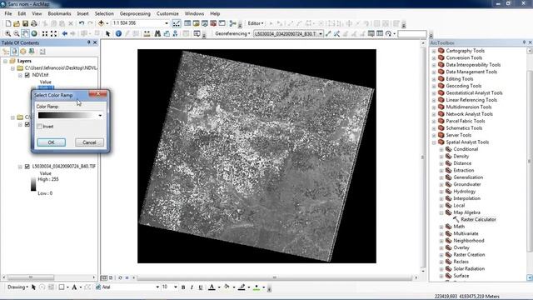The image size is (533, 300).
Task: Click the Add Data button
Action: (101, 23)
